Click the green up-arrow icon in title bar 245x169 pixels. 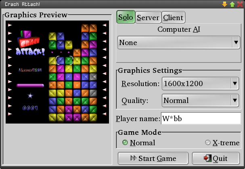[232, 4]
